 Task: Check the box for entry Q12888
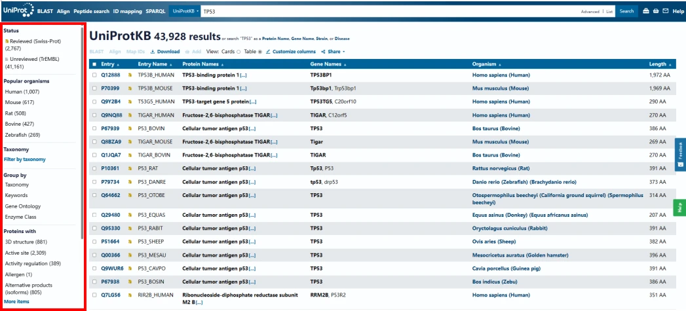pos(94,75)
